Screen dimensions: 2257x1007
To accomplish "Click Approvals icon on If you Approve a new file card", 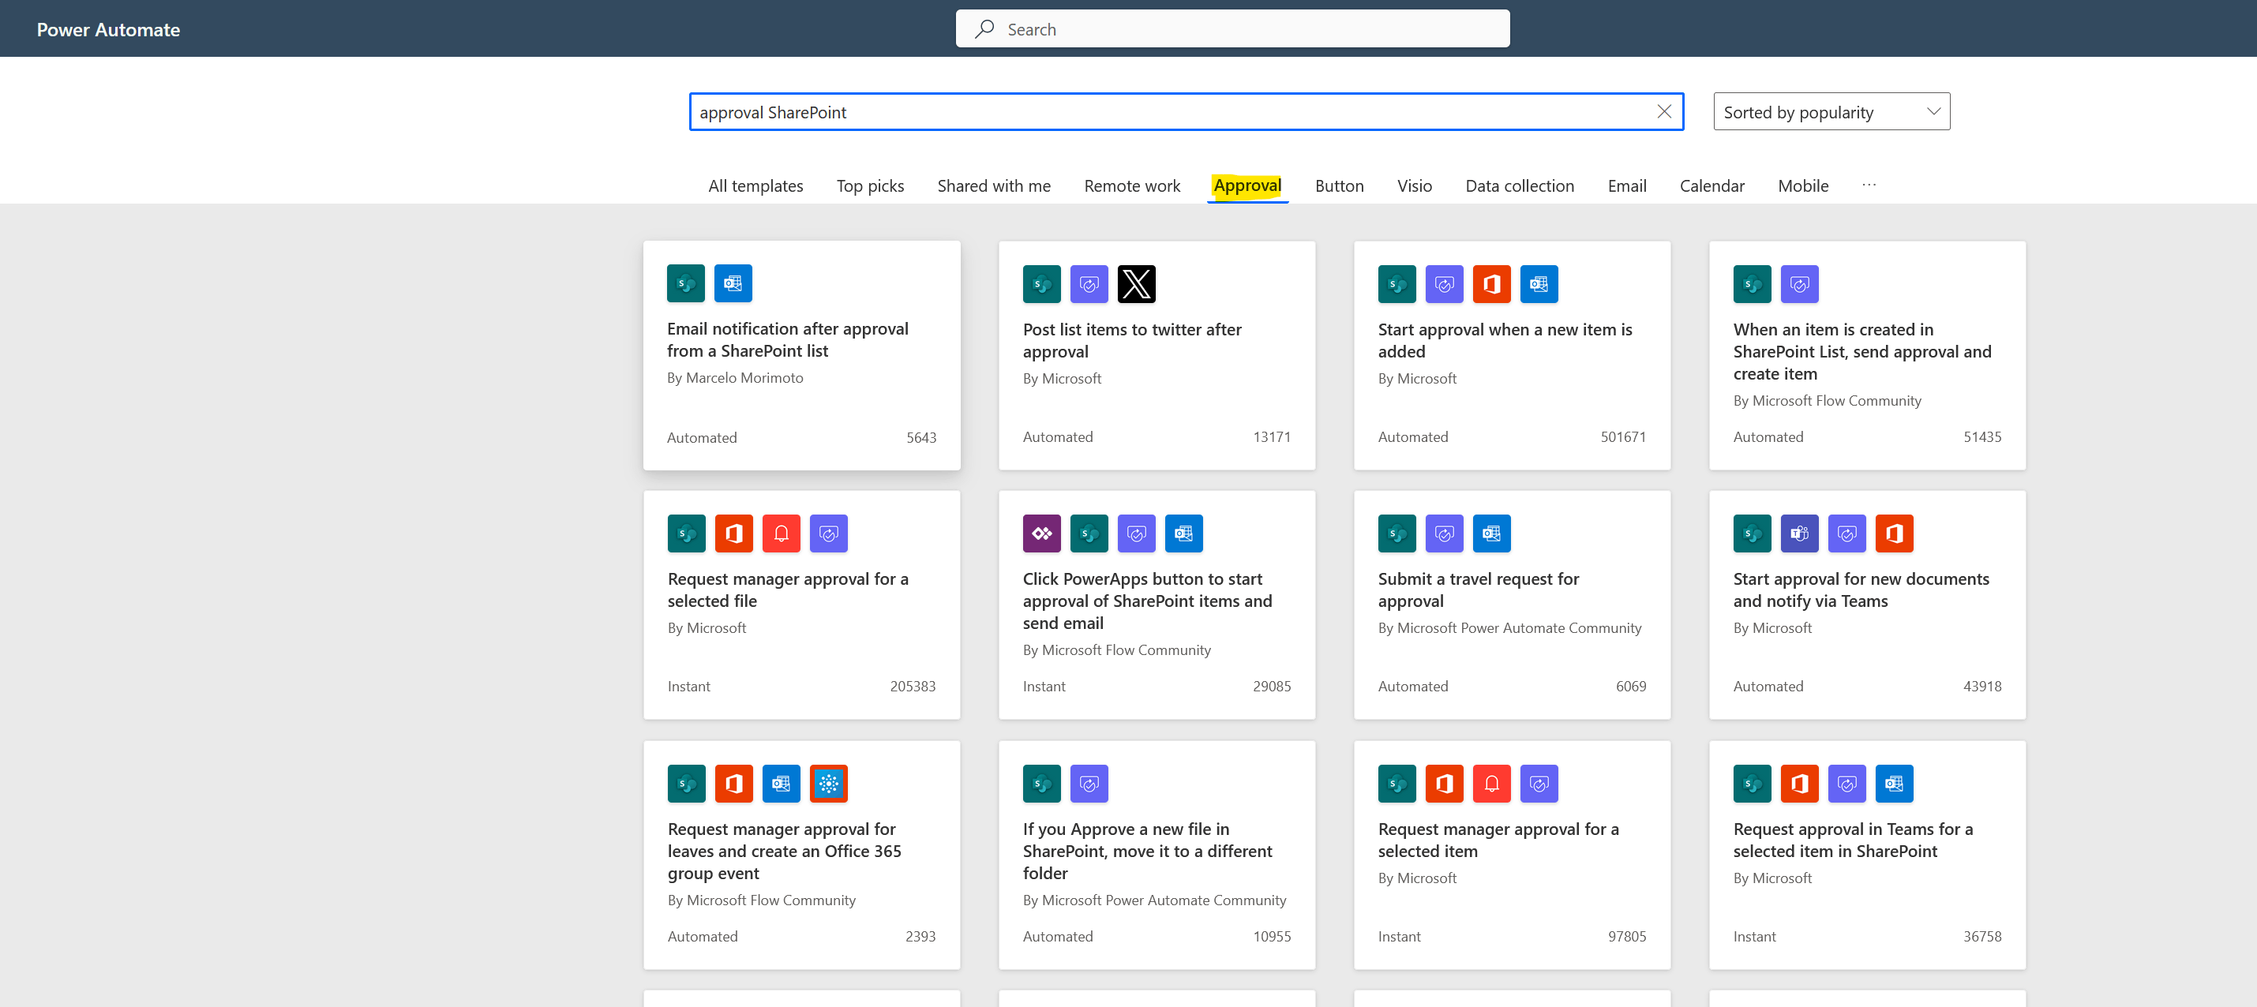I will (x=1089, y=784).
